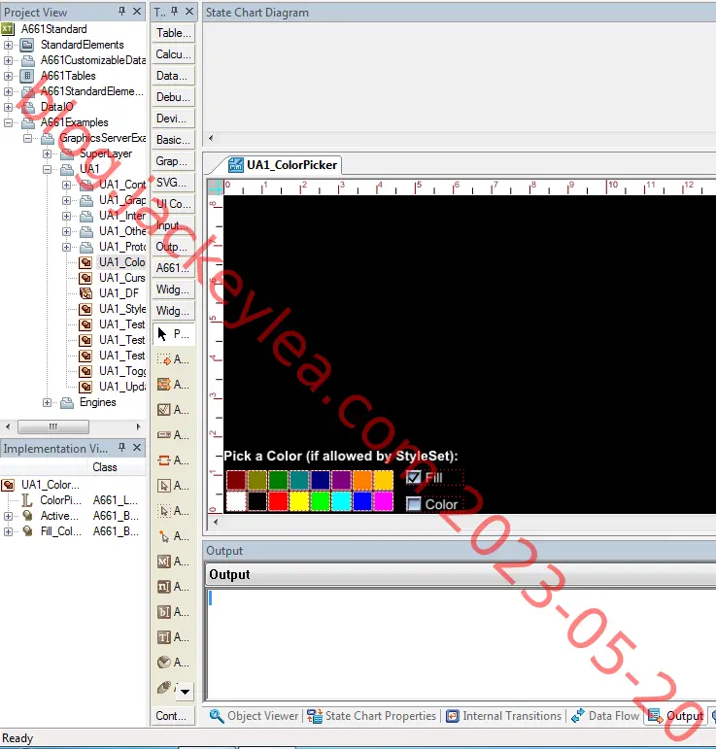Select the 'M' widget tool in toolbox
Screen dimensions: 716x749
pos(164,562)
